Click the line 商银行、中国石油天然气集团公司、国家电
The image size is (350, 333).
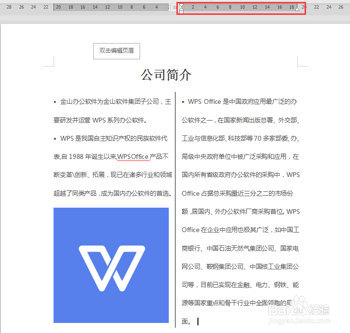240,248
